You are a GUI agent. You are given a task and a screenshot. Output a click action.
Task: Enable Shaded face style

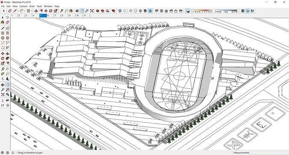tap(141, 11)
